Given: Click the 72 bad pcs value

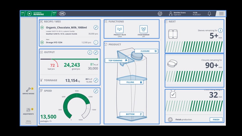Looking at the screenshot, I should coord(52,65).
